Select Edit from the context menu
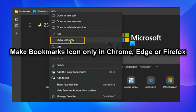The height and width of the screenshot is (112, 196). click(x=86, y=34)
